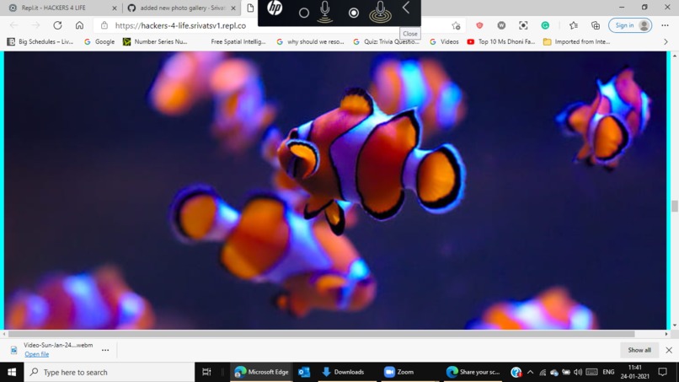Image resolution: width=679 pixels, height=382 pixels.
Task: Expand more bookmarks chevron
Action: [x=666, y=41]
